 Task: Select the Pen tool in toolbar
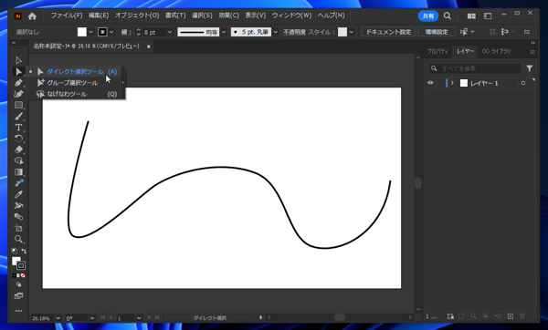pyautogui.click(x=18, y=83)
